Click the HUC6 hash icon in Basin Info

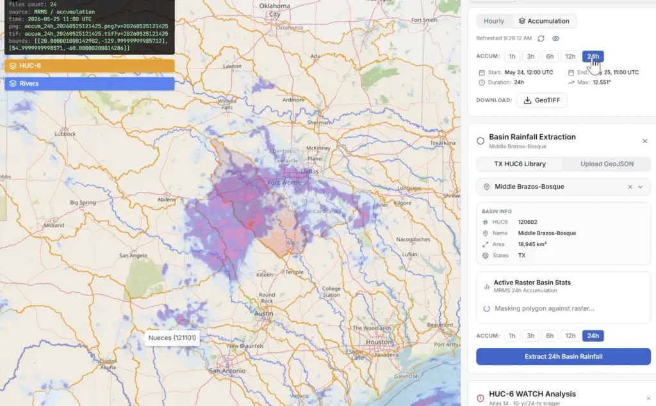click(486, 223)
